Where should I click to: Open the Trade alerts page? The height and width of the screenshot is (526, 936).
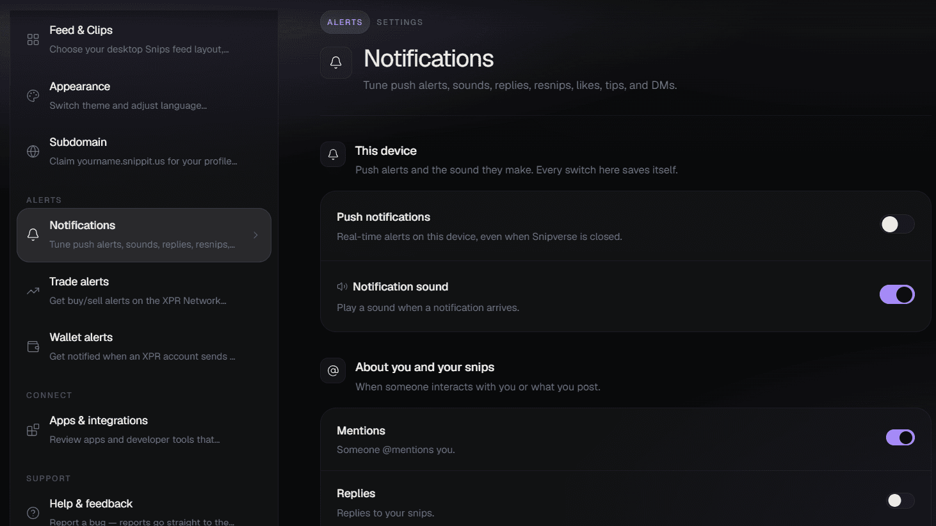point(144,291)
